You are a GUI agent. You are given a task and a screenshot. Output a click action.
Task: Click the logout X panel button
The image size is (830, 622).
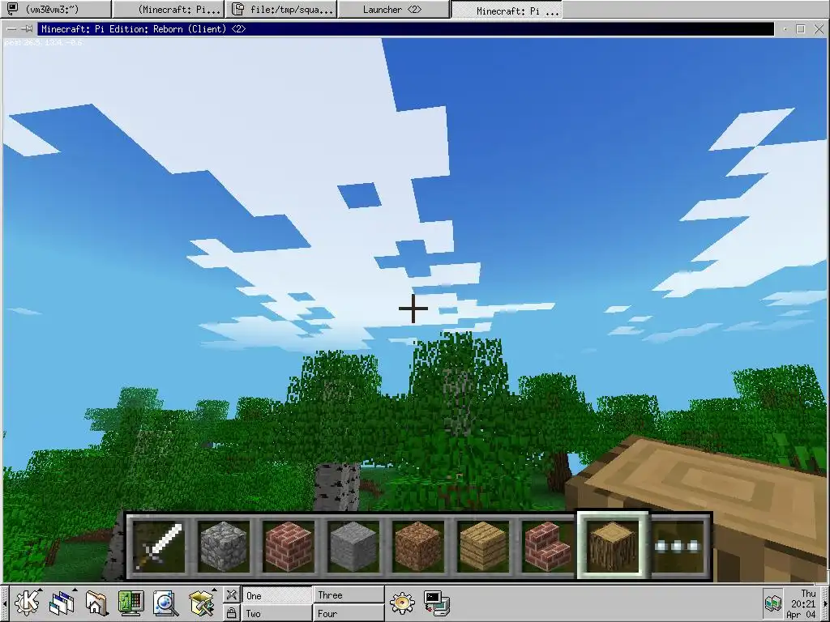pos(231,595)
